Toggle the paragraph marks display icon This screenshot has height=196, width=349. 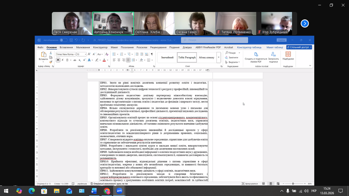152,54
